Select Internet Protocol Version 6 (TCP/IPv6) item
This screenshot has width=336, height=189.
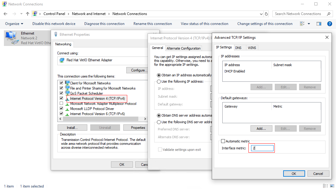click(x=97, y=114)
